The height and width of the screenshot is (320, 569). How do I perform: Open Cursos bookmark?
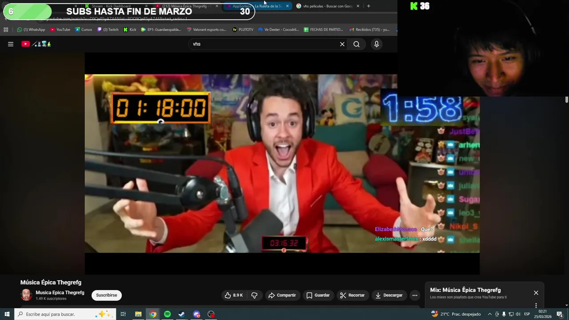(84, 30)
